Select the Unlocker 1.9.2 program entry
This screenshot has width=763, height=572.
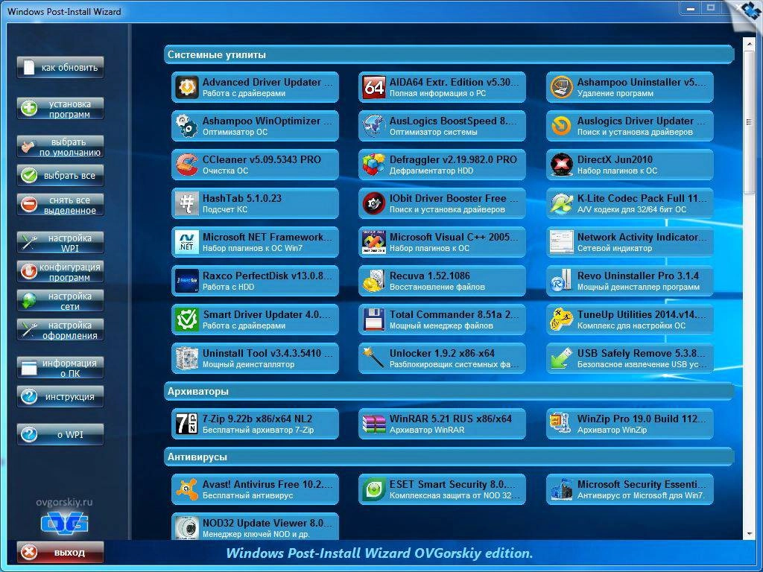(x=442, y=358)
